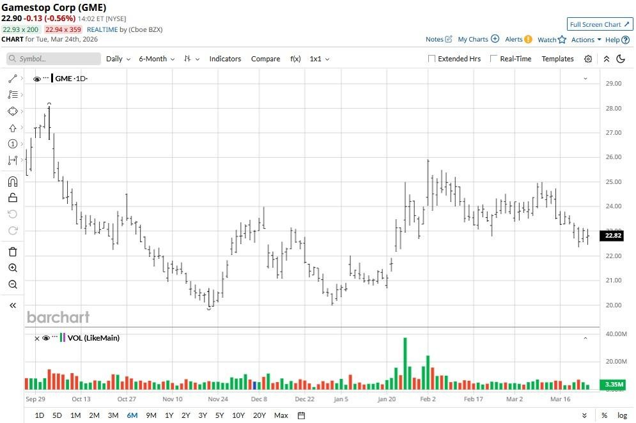
Task: Collapse the drawing toolbar with double chevron
Action: tap(13, 305)
